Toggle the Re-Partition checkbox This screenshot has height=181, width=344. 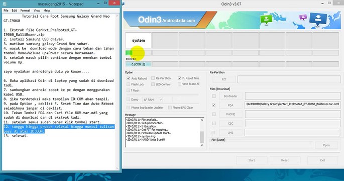153,78
